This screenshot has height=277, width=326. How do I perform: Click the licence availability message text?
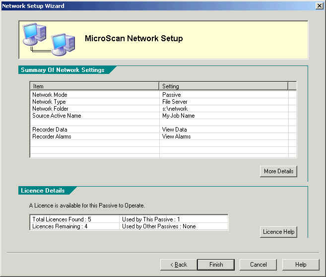[87, 206]
